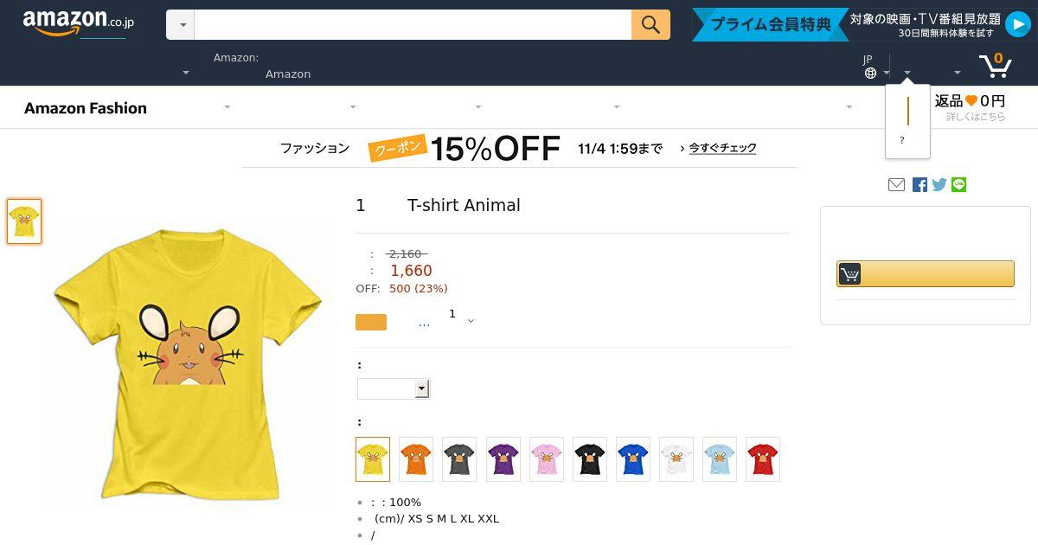
Task: Click the yellow add-to-cart button
Action: (x=925, y=274)
